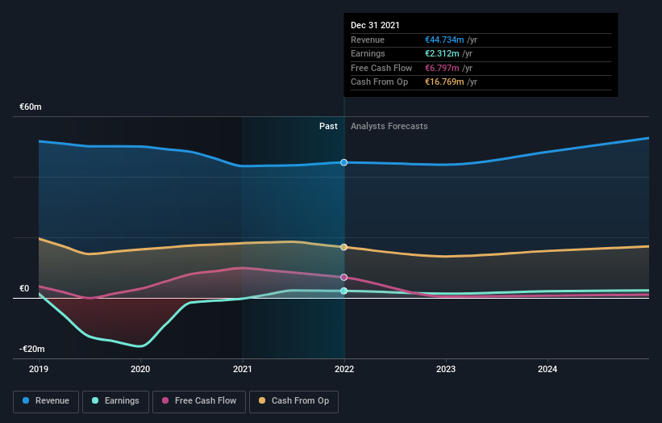This screenshot has width=662, height=423.
Task: Click the Earnings row label in tooltip
Action: pos(368,53)
